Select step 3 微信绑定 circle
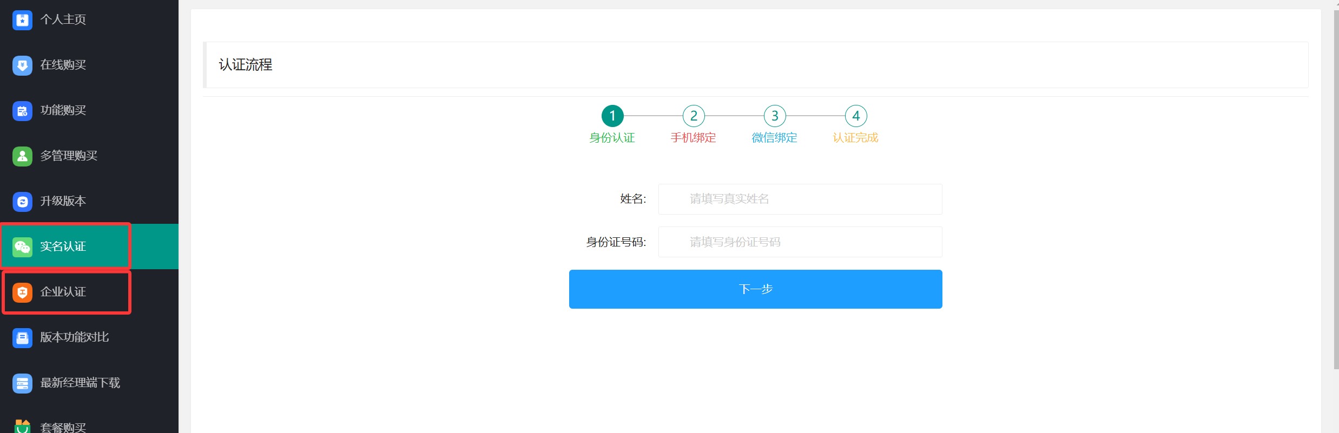 [775, 116]
